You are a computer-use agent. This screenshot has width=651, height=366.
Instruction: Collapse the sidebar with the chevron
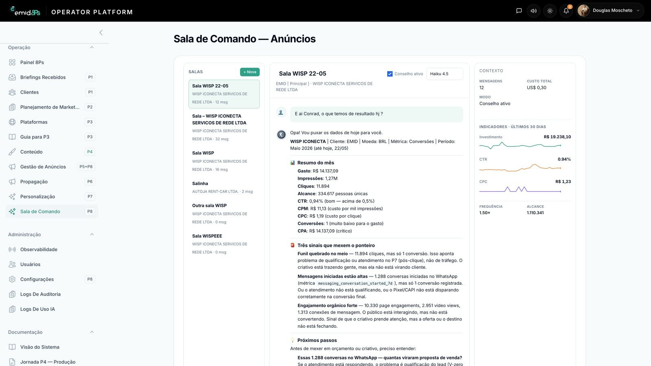click(x=101, y=33)
